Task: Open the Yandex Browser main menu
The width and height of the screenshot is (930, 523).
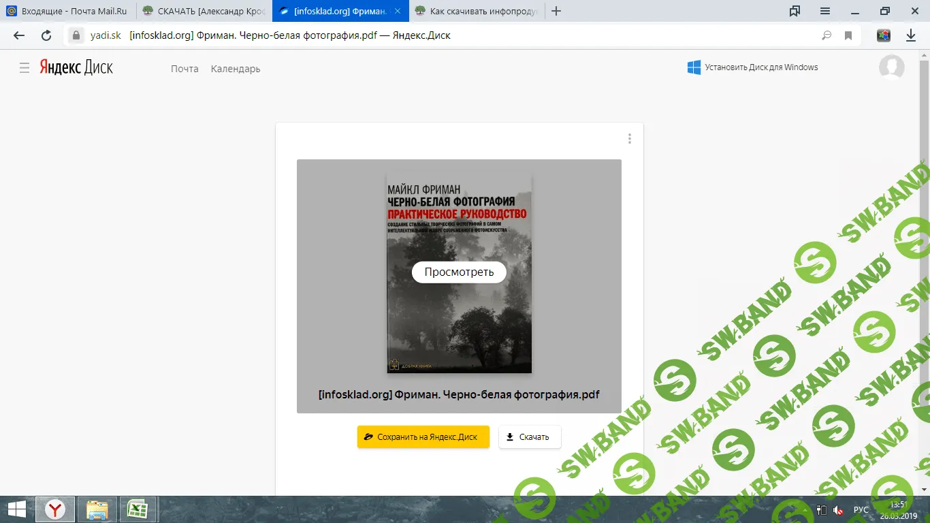Action: [824, 11]
